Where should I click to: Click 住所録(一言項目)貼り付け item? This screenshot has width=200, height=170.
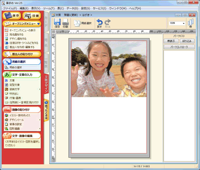22,102
